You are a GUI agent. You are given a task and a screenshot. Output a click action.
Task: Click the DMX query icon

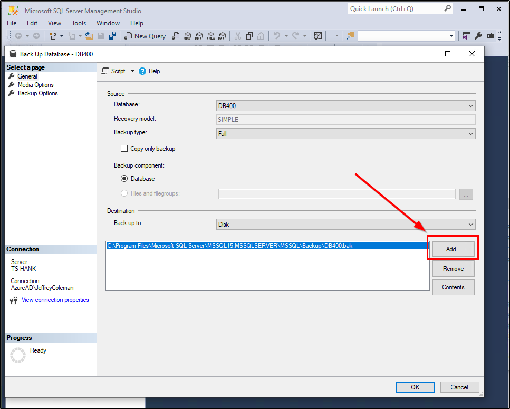(x=199, y=36)
